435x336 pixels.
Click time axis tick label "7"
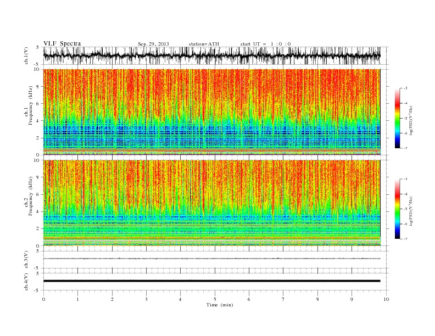(283, 299)
